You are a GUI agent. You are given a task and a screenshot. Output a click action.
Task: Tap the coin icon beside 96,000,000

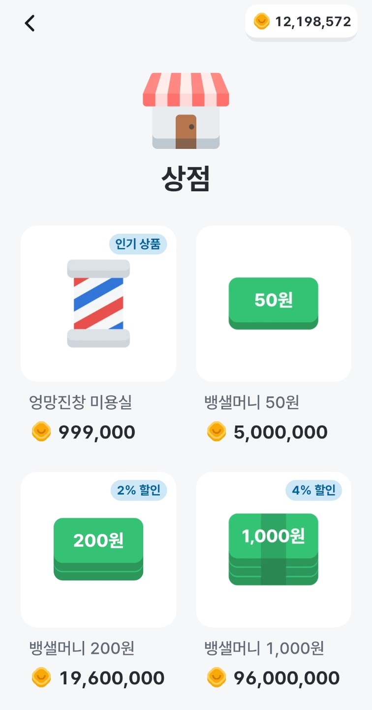pyautogui.click(x=217, y=678)
